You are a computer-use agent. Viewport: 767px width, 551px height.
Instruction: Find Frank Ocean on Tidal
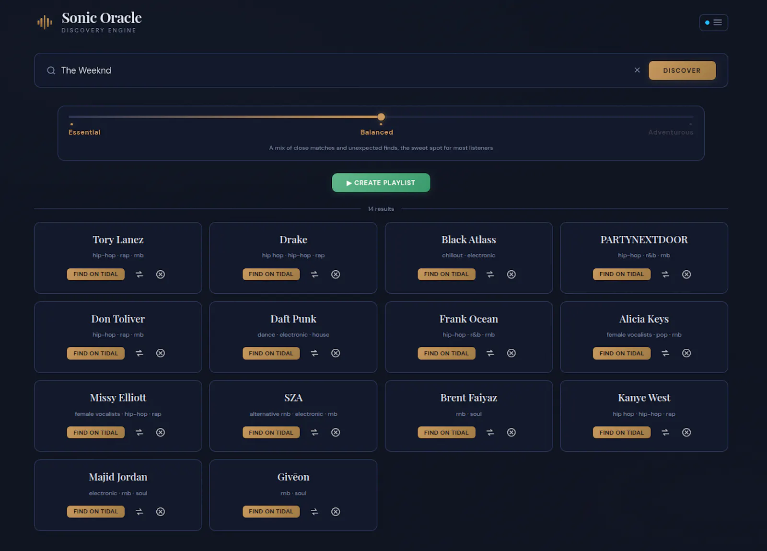point(446,353)
